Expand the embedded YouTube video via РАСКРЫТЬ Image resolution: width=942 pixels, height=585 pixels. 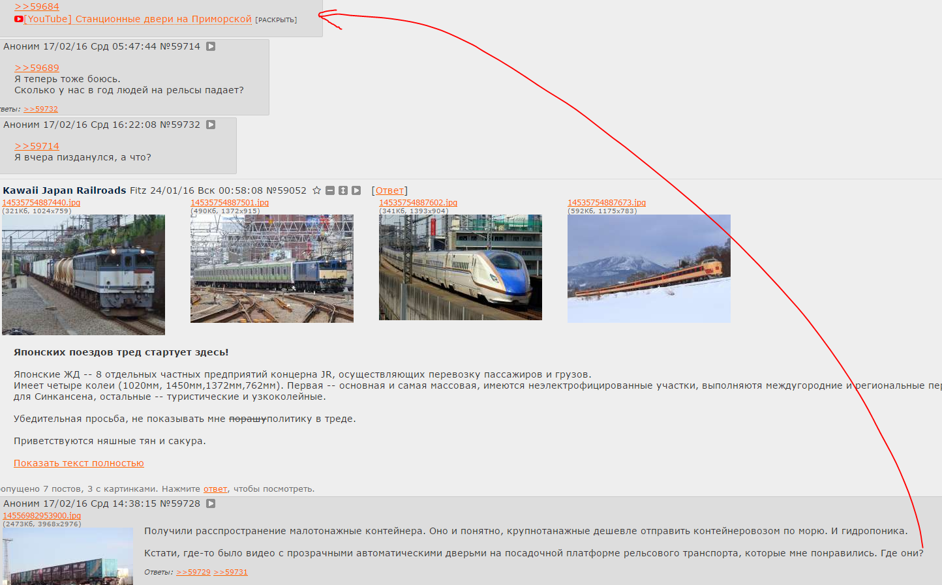[276, 20]
